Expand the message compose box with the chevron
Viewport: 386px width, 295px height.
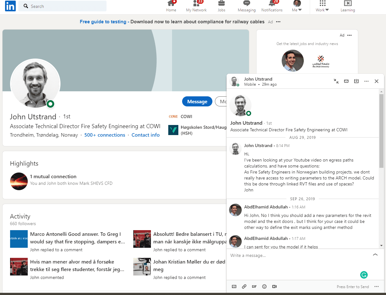pyautogui.click(x=375, y=255)
